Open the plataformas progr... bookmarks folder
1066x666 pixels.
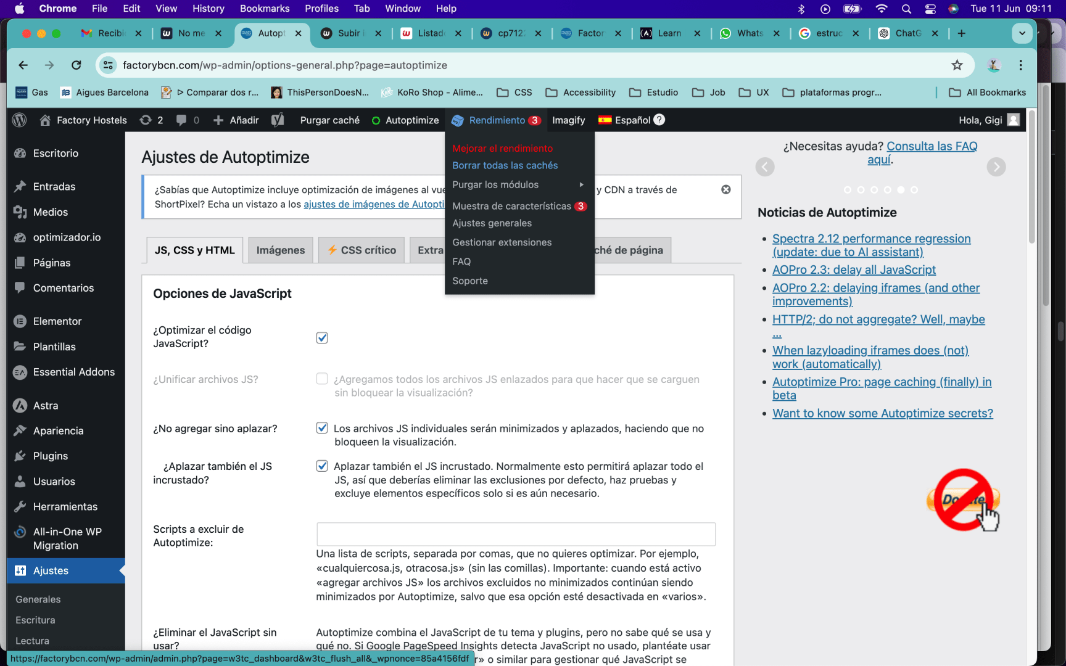[x=832, y=92]
